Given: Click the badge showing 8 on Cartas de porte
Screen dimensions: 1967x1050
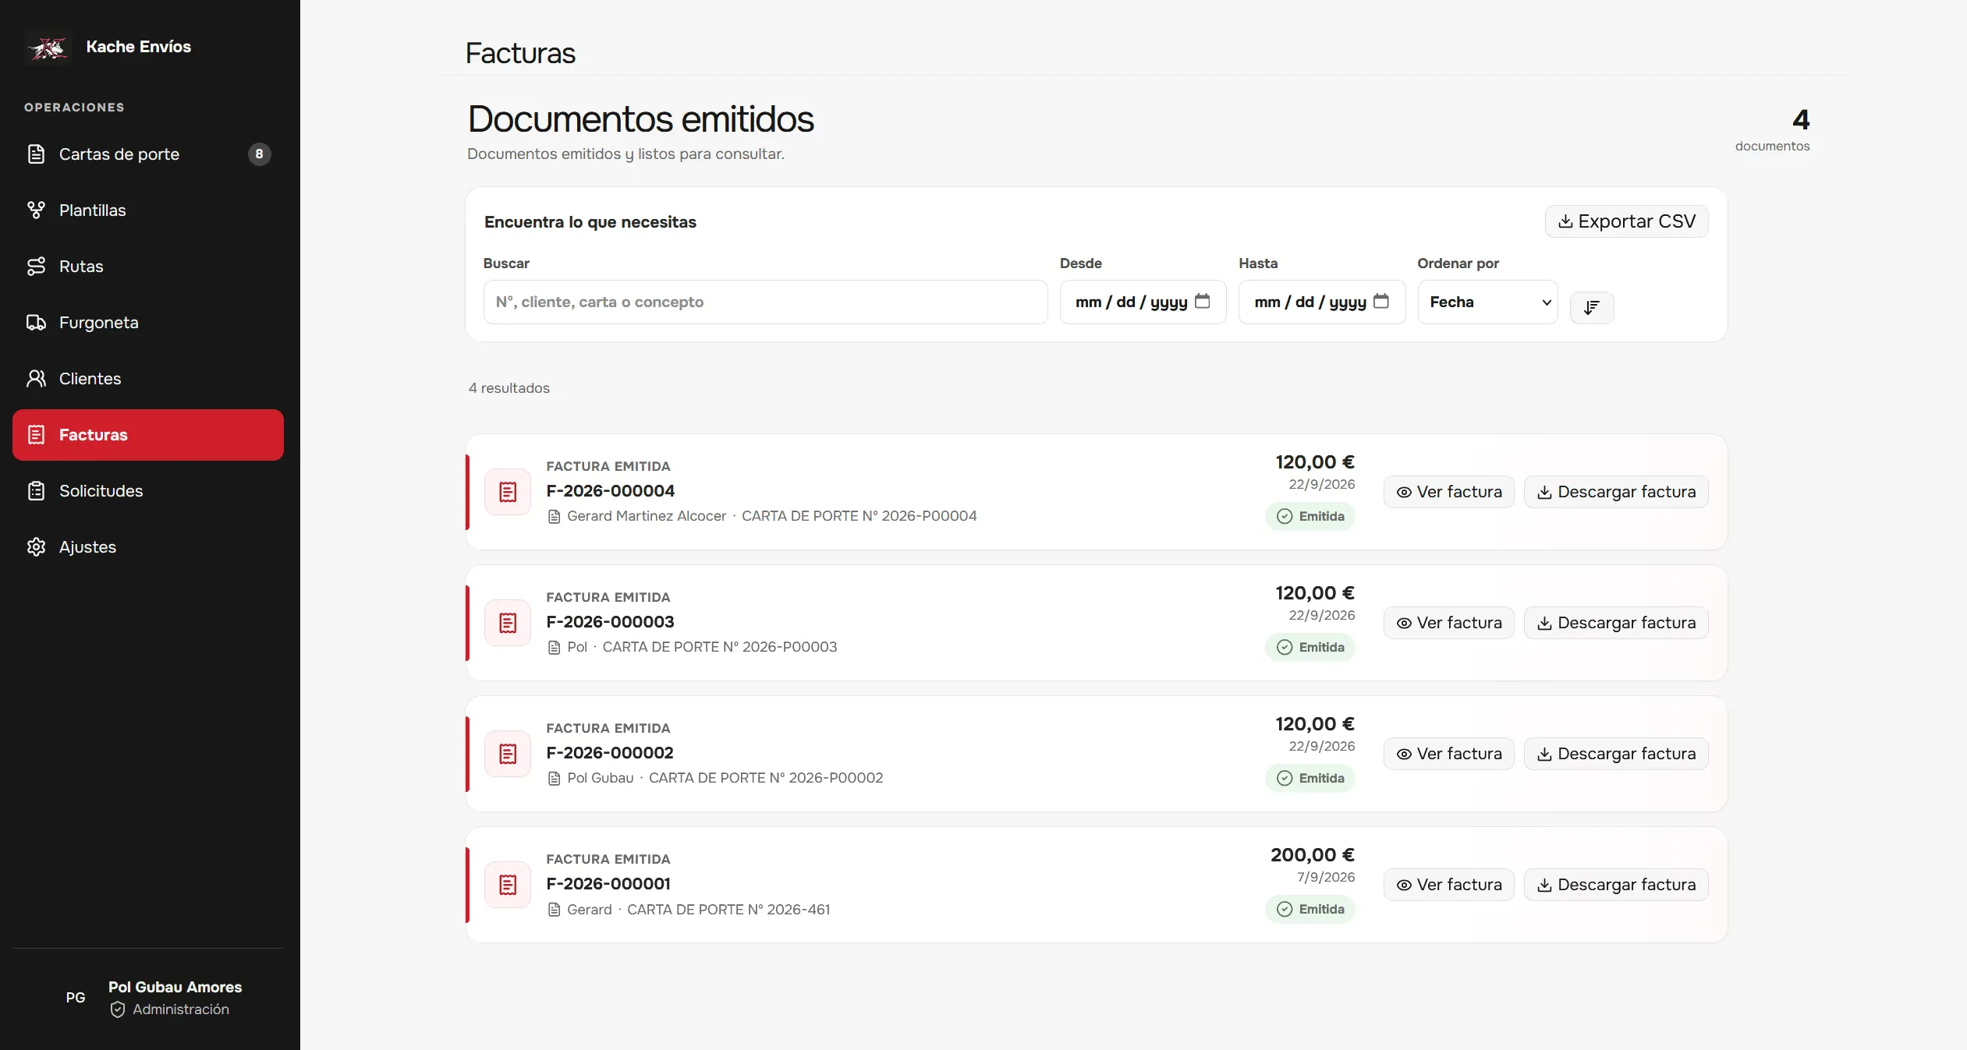Looking at the screenshot, I should [x=260, y=154].
